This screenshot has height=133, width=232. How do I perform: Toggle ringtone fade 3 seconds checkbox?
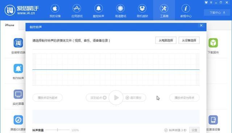[x=166, y=130]
